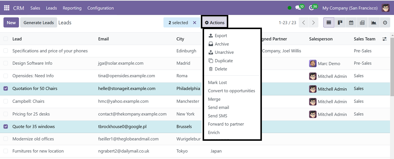
Task: Open the activities clock icon
Action: (x=311, y=8)
